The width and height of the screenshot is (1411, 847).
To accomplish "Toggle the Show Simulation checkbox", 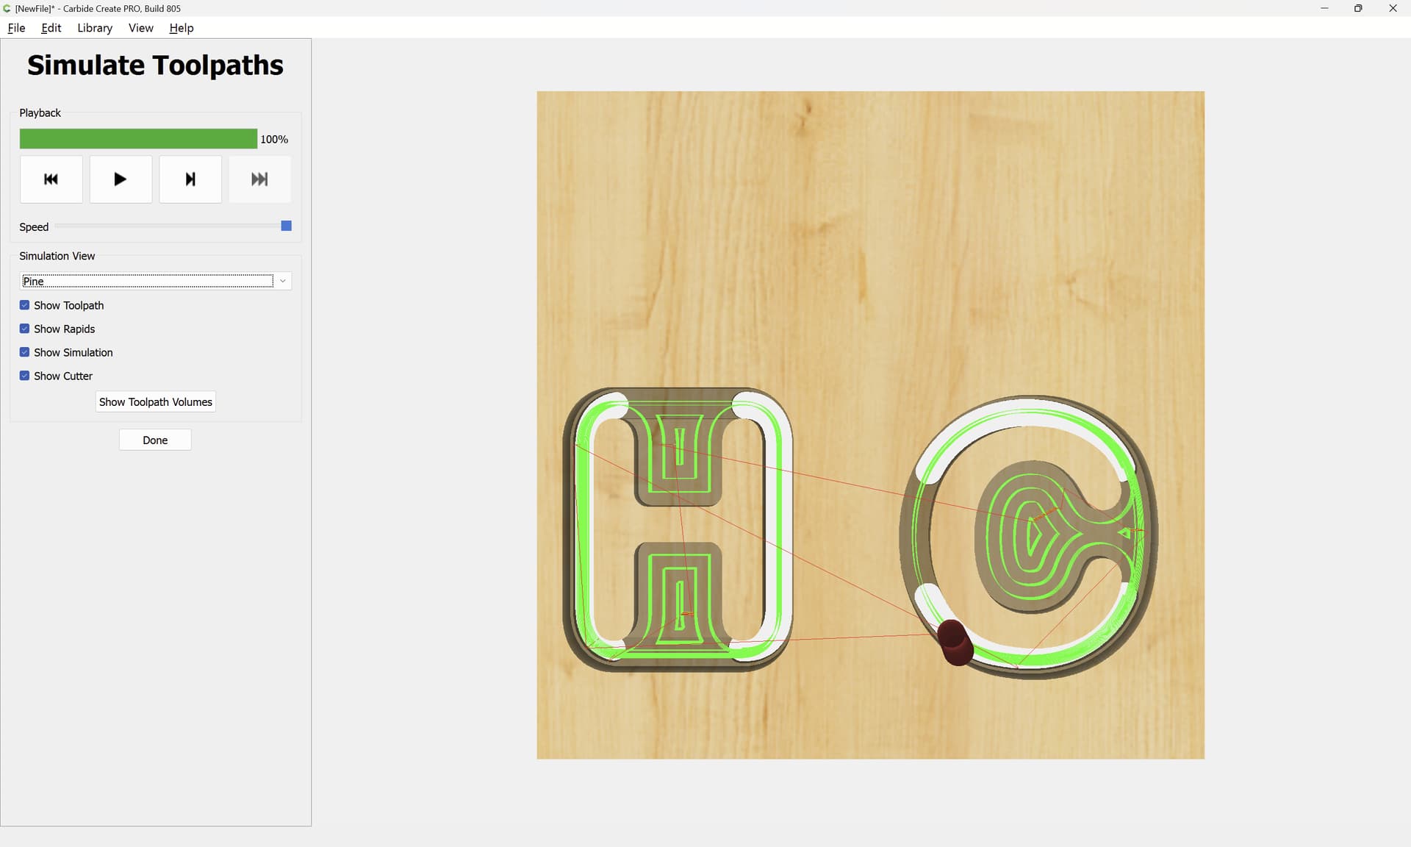I will [x=24, y=352].
